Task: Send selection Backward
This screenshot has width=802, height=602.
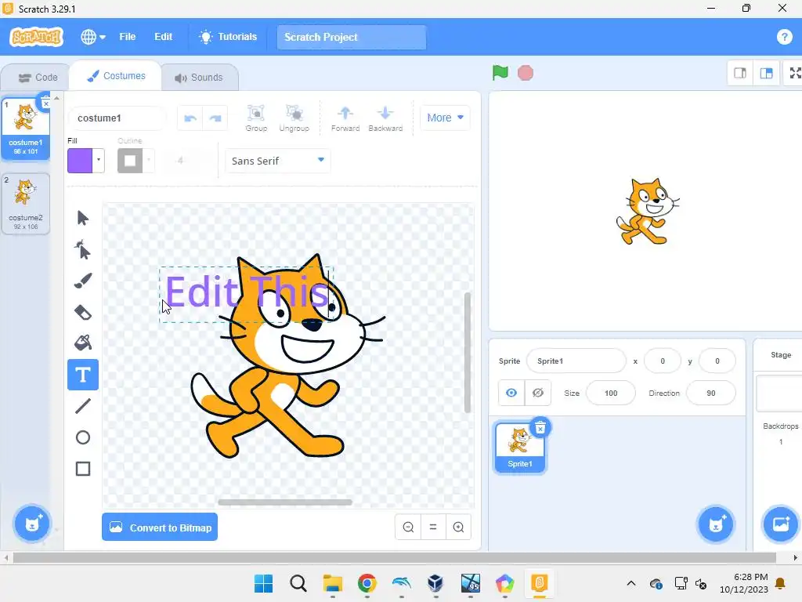Action: click(385, 118)
